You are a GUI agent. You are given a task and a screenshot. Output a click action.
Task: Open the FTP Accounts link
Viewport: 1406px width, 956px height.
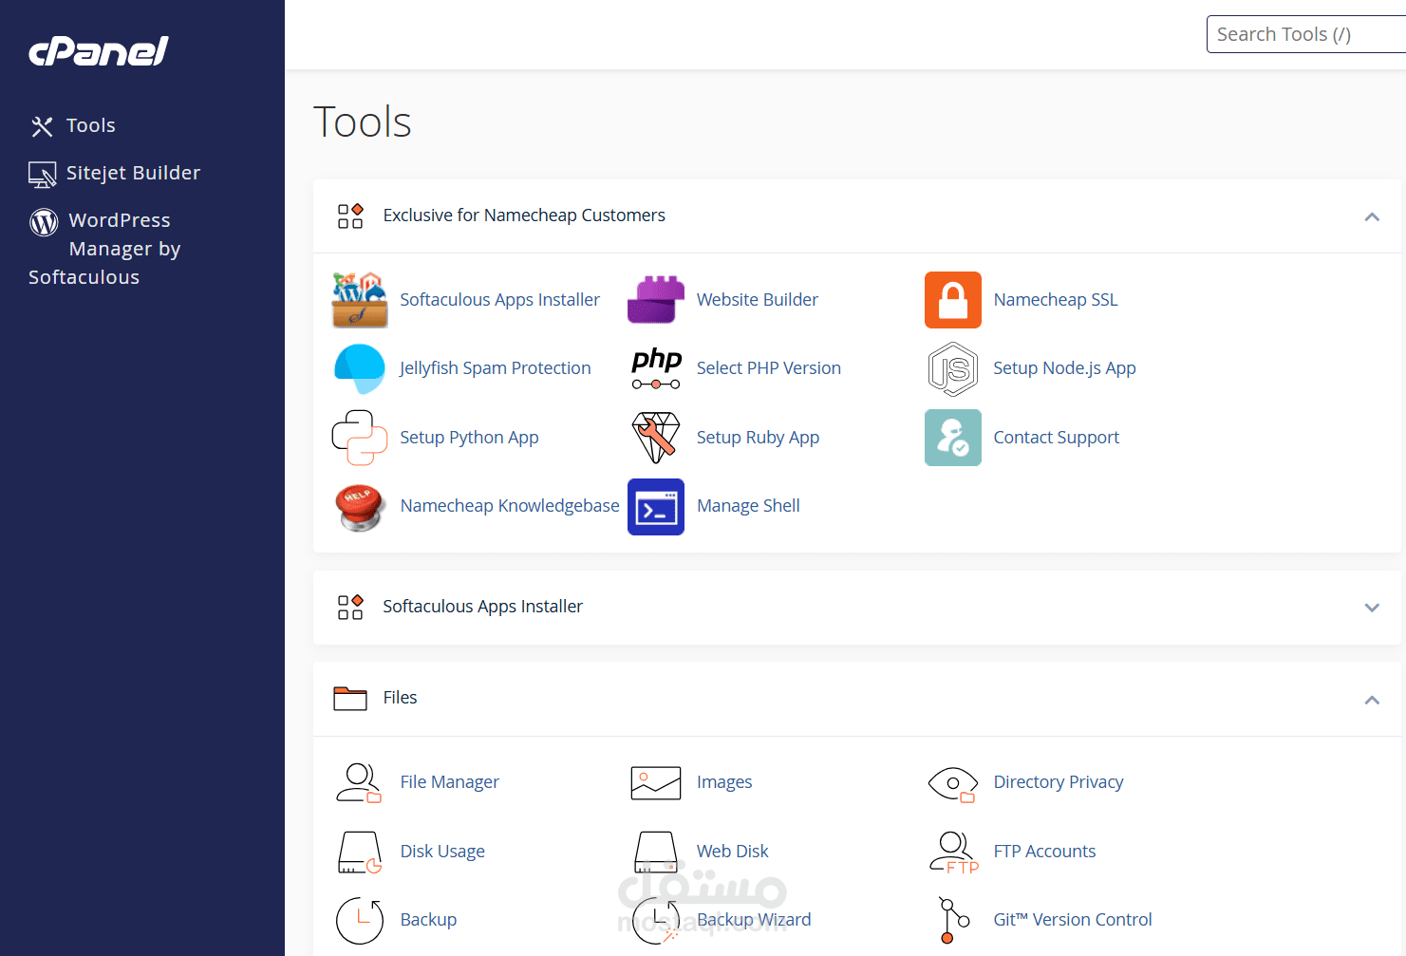coord(1044,852)
